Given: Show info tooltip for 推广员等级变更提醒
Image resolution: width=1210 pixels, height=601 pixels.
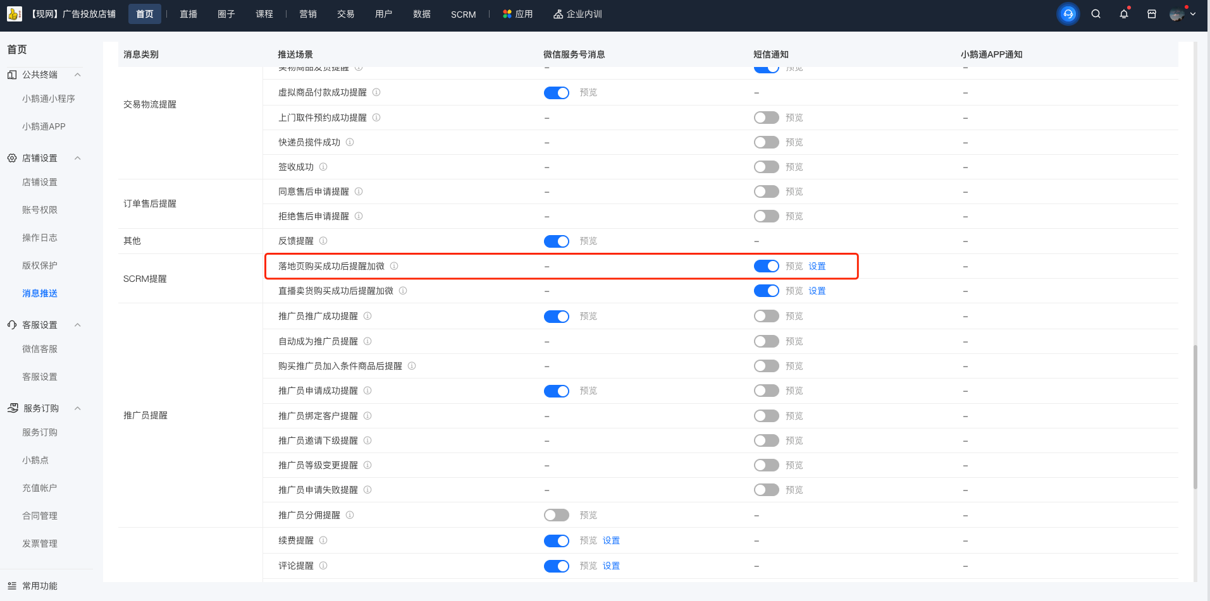Looking at the screenshot, I should (367, 465).
